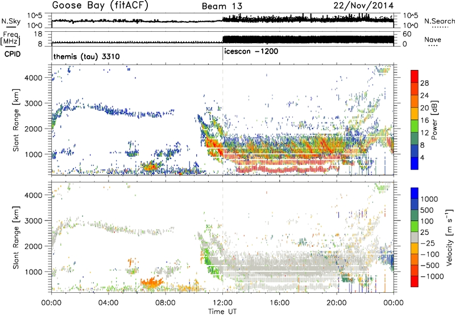This screenshot has height=315, width=455.
Task: Click the "Slant Range [km]" label of velocity panel
Action: point(16,237)
